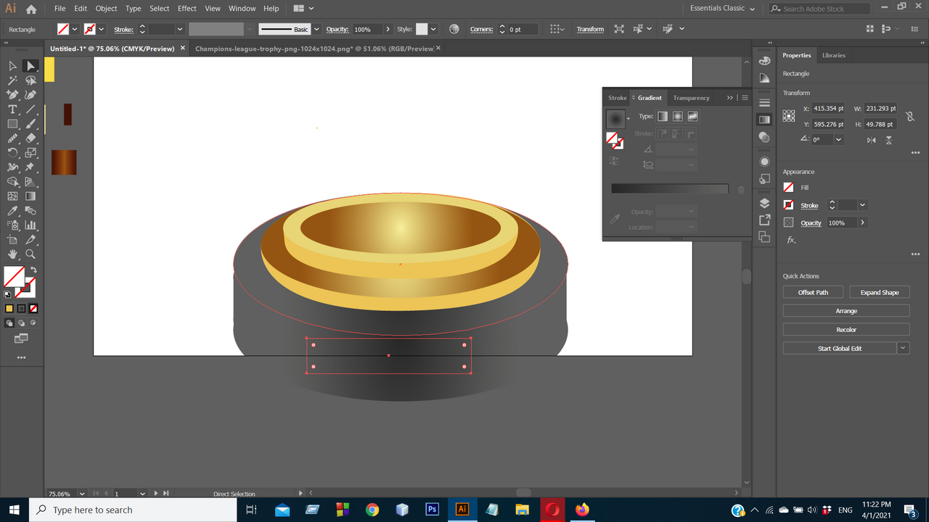Viewport: 929px width, 522px height.
Task: Set solid Color mode button in toolbar
Action: point(9,308)
